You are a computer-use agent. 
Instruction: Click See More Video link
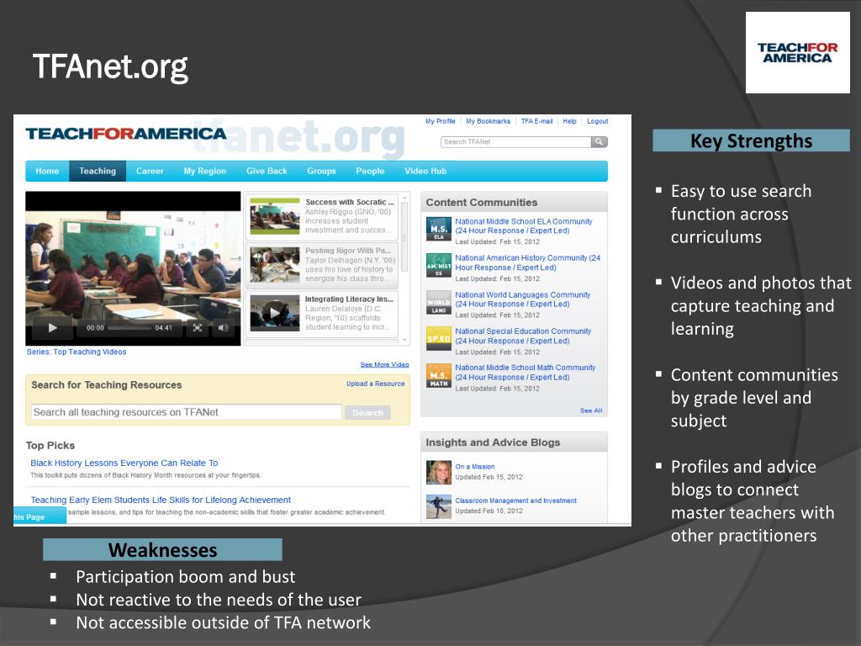(384, 365)
